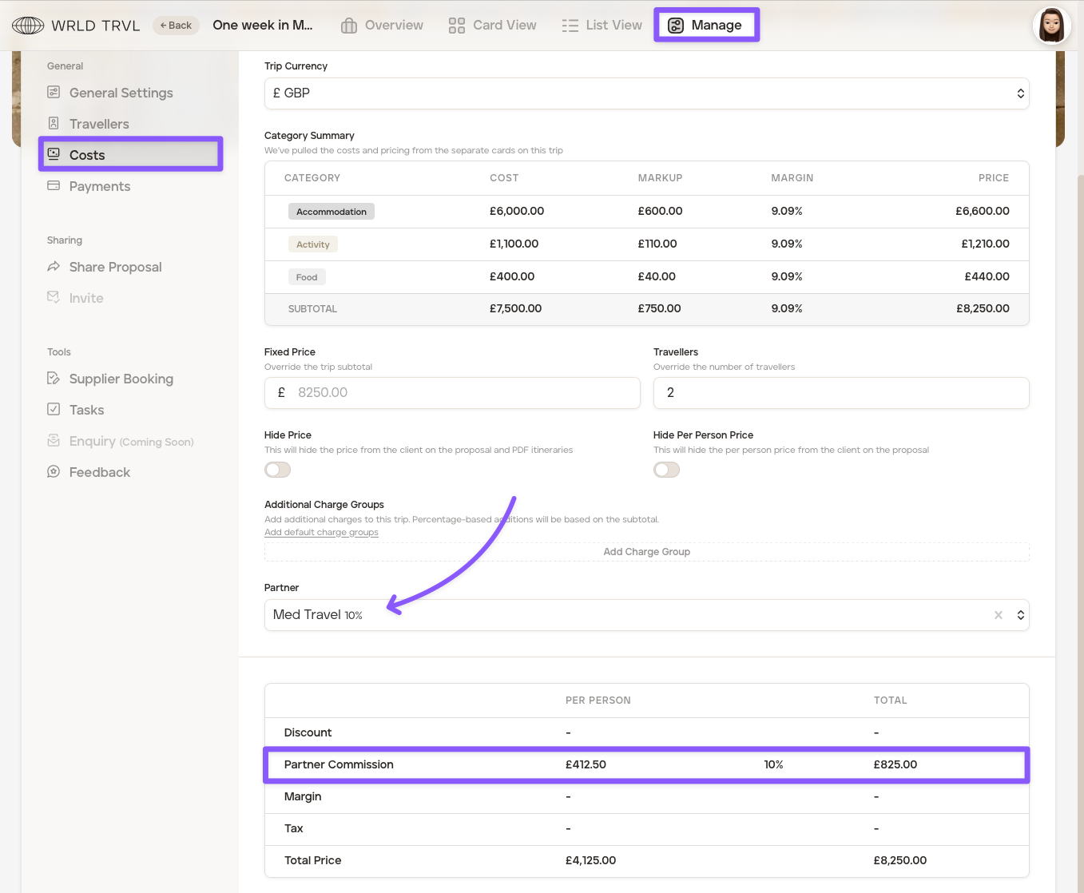This screenshot has width=1084, height=893.
Task: Open the Trip Currency dropdown
Action: [645, 93]
